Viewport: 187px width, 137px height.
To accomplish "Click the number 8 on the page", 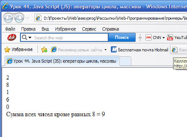I will 8,85.
